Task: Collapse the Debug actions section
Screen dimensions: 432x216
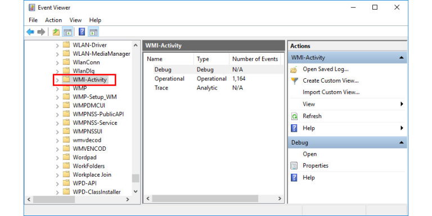Action: [401, 143]
